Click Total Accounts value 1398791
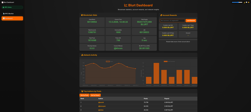This screenshot has height=112, width=251. point(92,32)
